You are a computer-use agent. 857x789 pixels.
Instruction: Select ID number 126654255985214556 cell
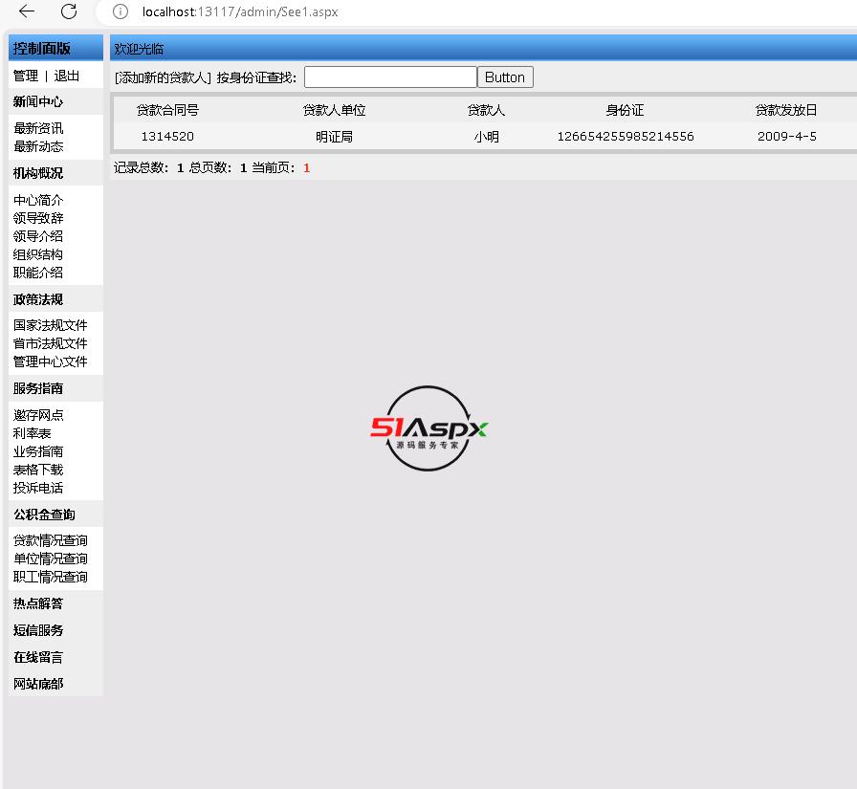[626, 136]
